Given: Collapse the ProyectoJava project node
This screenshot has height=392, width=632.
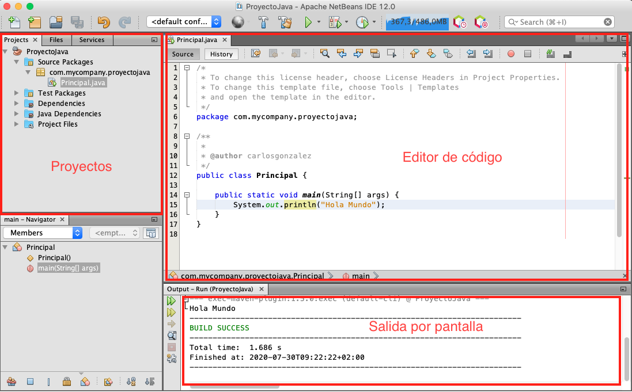Looking at the screenshot, I should point(5,52).
